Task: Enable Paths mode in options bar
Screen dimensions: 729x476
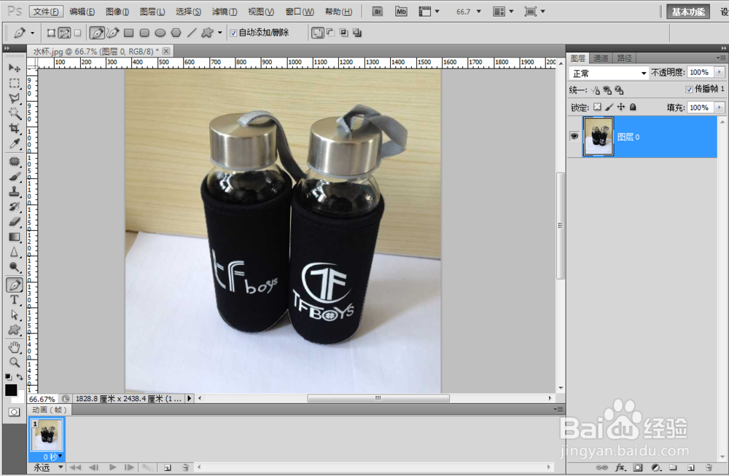Action: pyautogui.click(x=64, y=33)
